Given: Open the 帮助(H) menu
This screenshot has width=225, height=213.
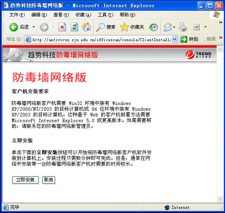Looking at the screenshot, I should coord(128,15).
